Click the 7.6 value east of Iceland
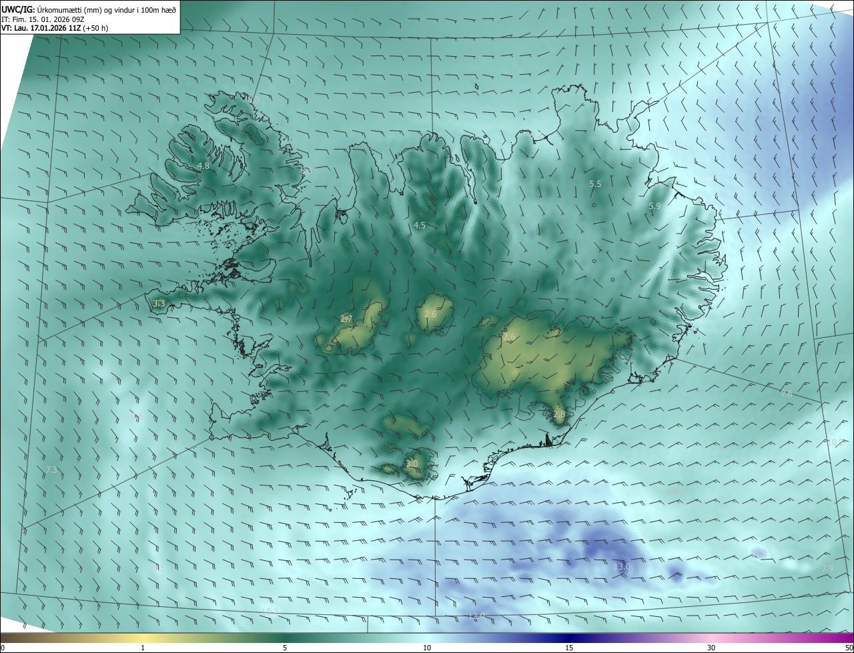This screenshot has width=854, height=653. tap(787, 394)
